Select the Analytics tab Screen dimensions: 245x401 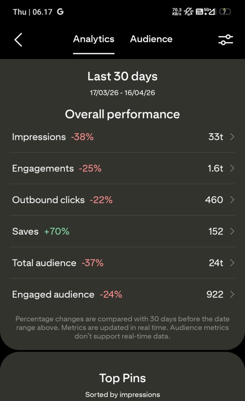[94, 39]
